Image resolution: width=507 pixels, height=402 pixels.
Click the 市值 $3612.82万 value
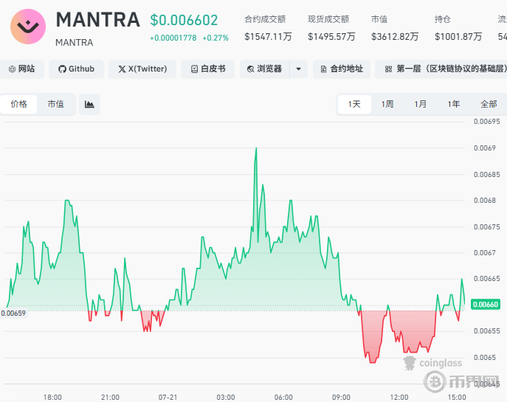395,37
